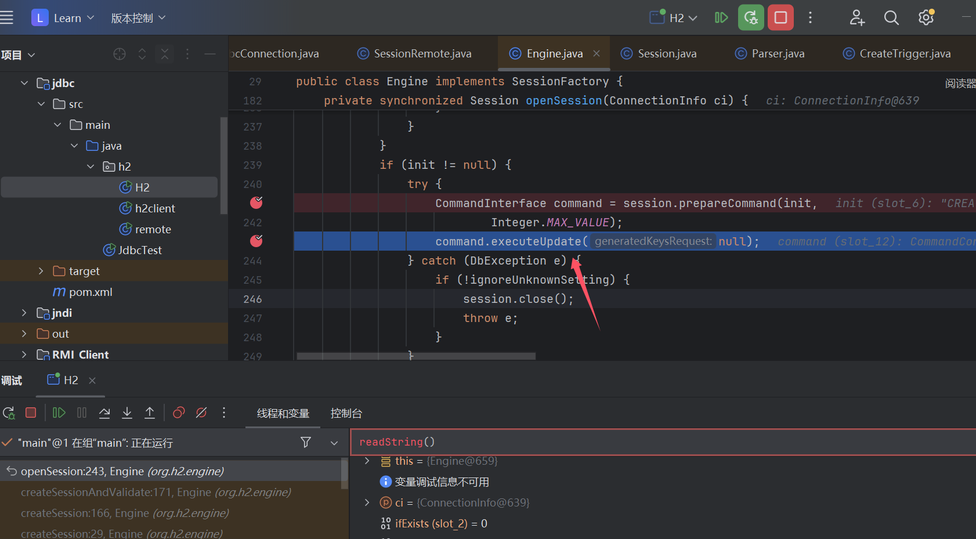Step into in debug toolbar

127,413
